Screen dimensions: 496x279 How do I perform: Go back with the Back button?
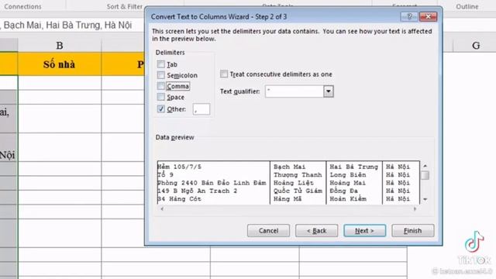tap(317, 231)
